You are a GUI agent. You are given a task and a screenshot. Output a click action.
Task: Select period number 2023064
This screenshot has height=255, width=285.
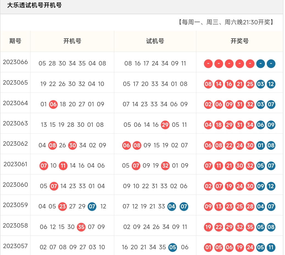pyautogui.click(x=15, y=103)
